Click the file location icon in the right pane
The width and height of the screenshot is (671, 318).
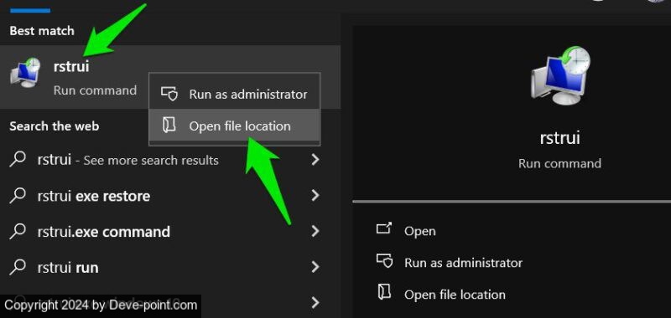[x=384, y=292]
